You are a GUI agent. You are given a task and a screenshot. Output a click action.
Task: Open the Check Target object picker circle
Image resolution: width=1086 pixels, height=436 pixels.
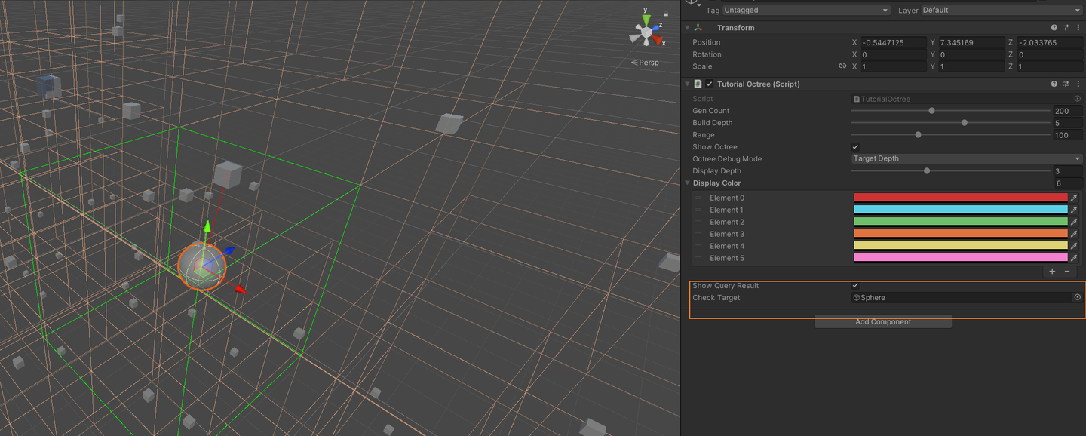(1078, 297)
